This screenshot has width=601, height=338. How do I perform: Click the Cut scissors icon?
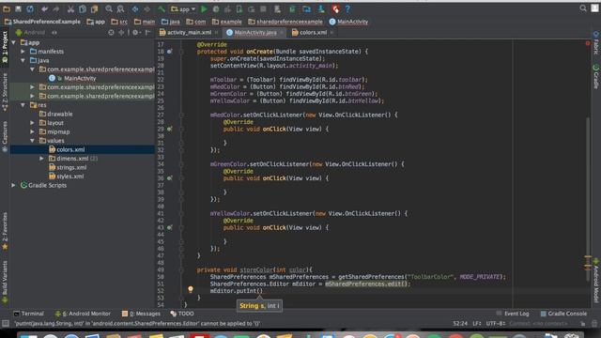70,8
